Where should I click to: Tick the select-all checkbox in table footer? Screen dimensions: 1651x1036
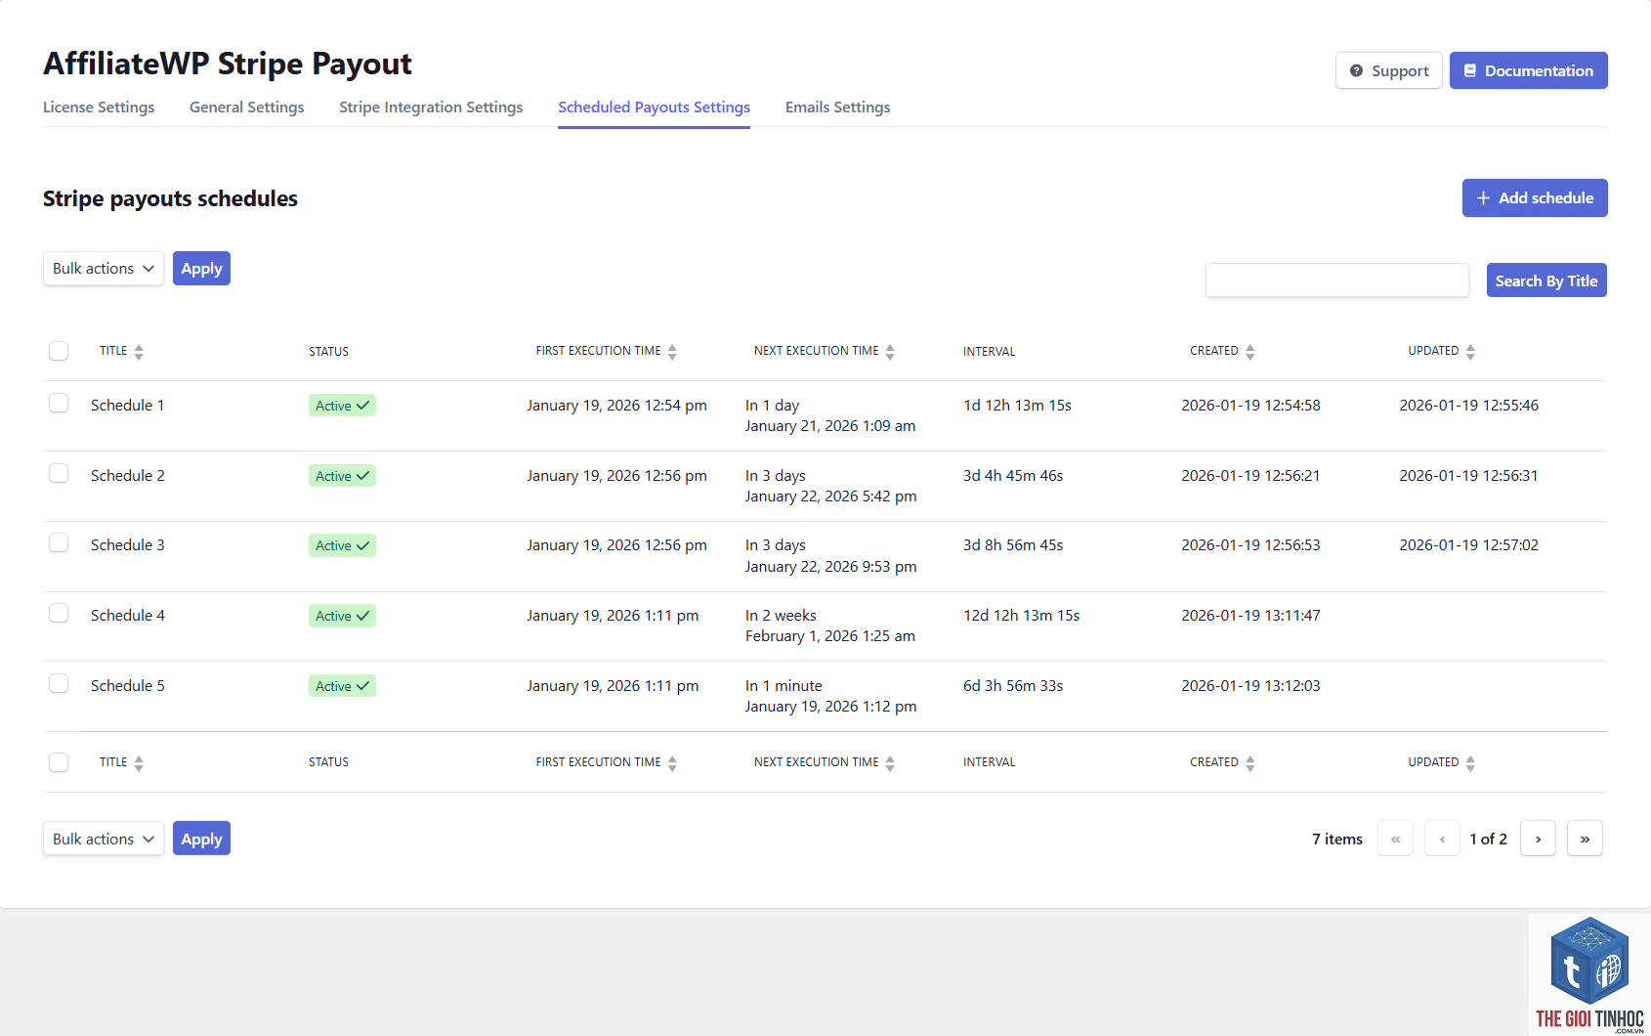(x=59, y=762)
